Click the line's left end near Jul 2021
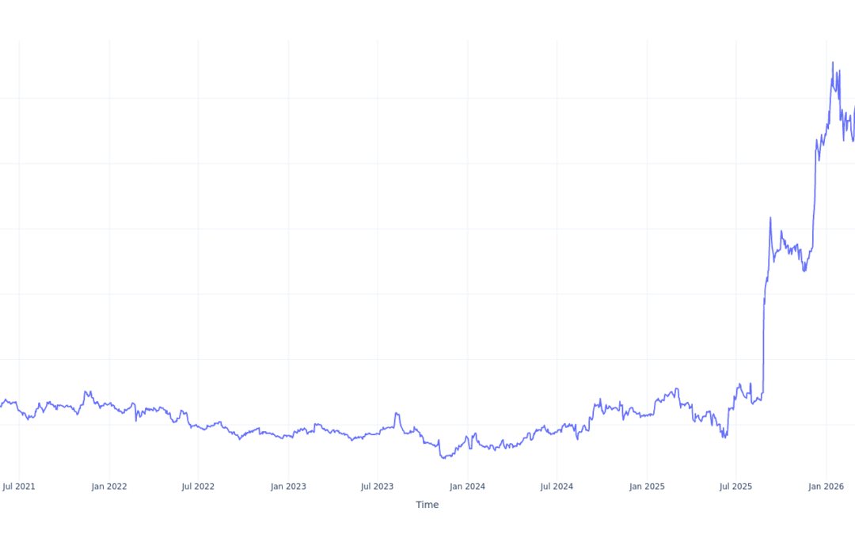This screenshot has height=534, width=855. pyautogui.click(x=2, y=403)
